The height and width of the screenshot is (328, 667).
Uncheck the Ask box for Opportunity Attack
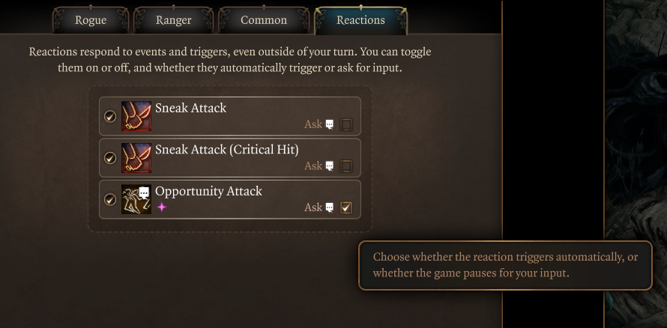coord(346,208)
